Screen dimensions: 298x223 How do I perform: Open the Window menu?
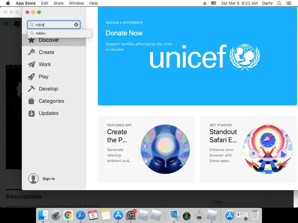coord(77,3)
